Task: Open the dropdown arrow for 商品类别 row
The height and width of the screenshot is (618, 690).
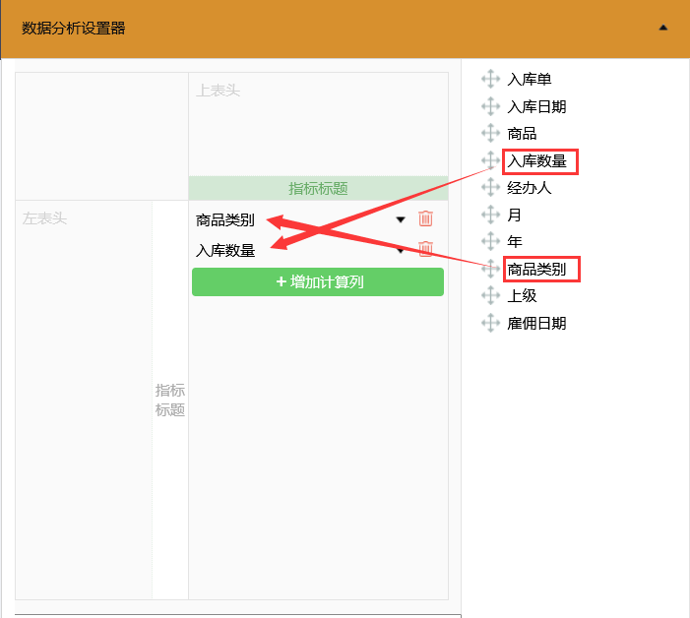Action: [x=401, y=219]
